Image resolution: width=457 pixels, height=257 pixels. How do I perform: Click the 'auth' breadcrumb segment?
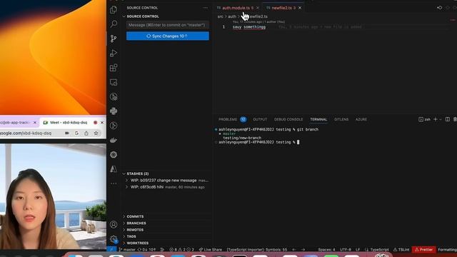pos(232,16)
